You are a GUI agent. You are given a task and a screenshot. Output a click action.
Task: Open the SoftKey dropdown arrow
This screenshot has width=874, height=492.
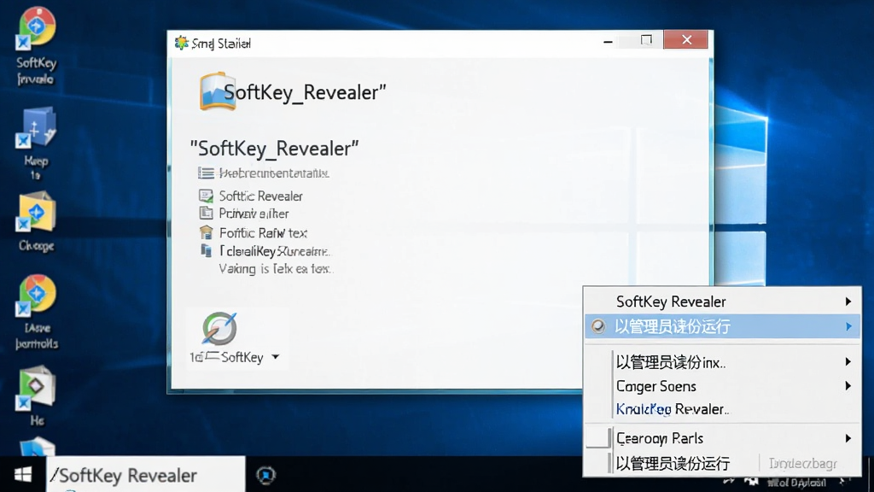point(276,357)
